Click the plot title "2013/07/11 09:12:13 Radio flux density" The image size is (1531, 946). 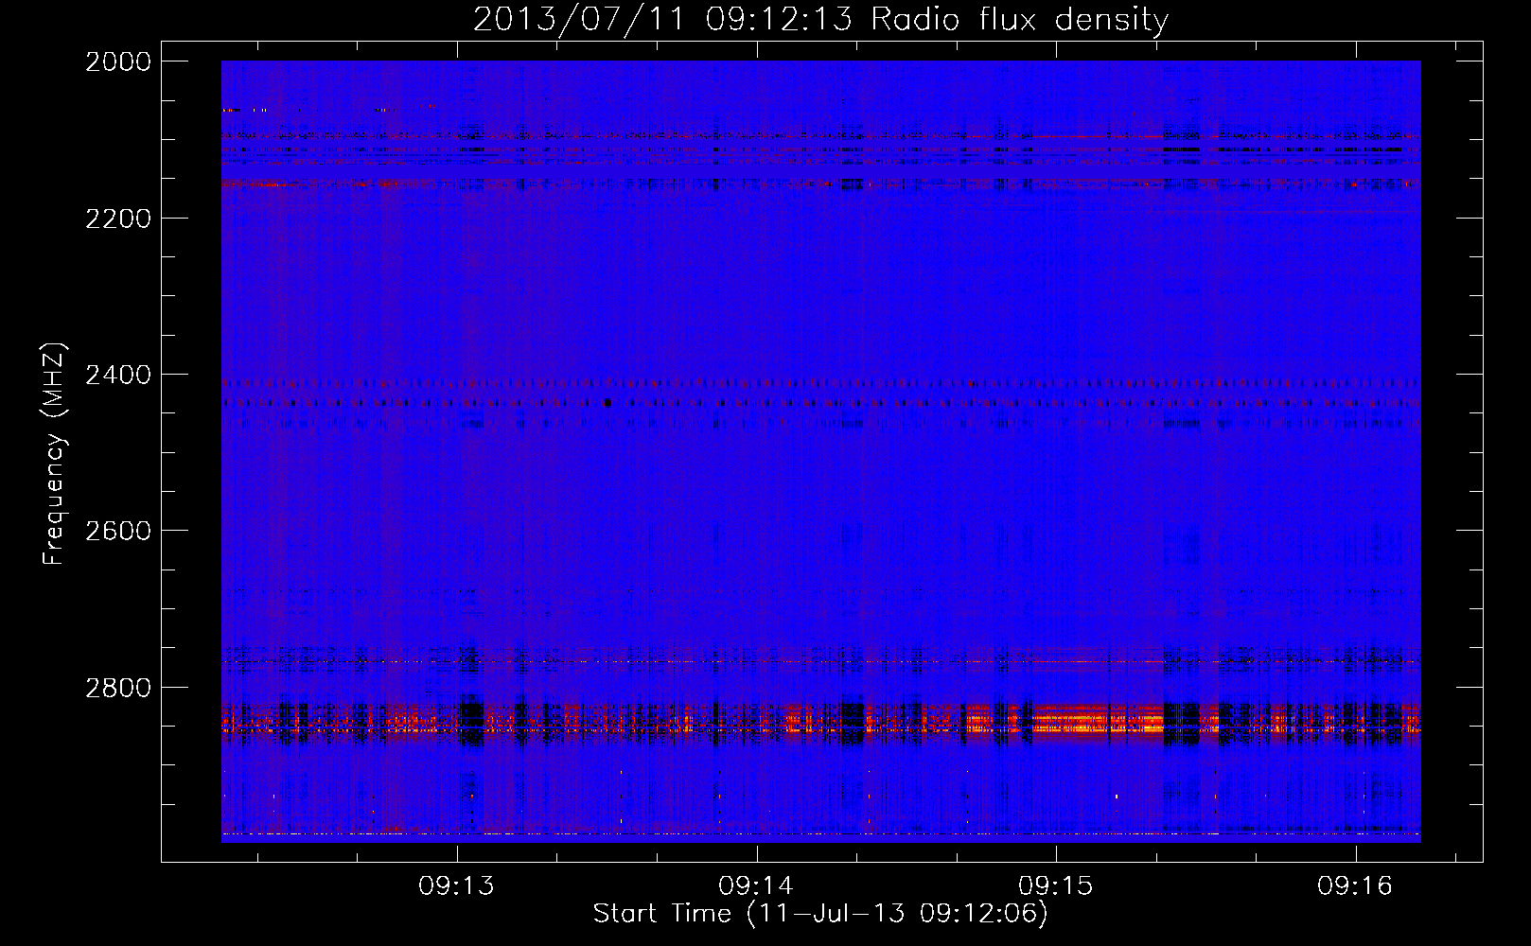820,19
